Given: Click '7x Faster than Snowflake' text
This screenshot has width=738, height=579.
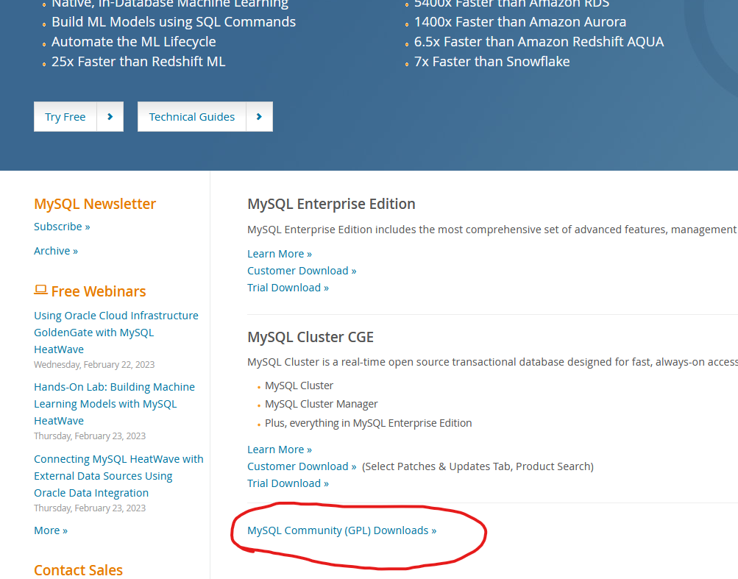Looking at the screenshot, I should click(x=492, y=62).
